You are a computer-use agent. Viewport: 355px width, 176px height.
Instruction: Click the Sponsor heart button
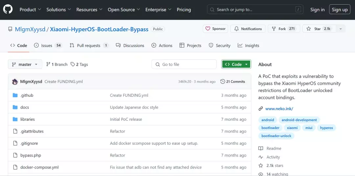point(215,29)
